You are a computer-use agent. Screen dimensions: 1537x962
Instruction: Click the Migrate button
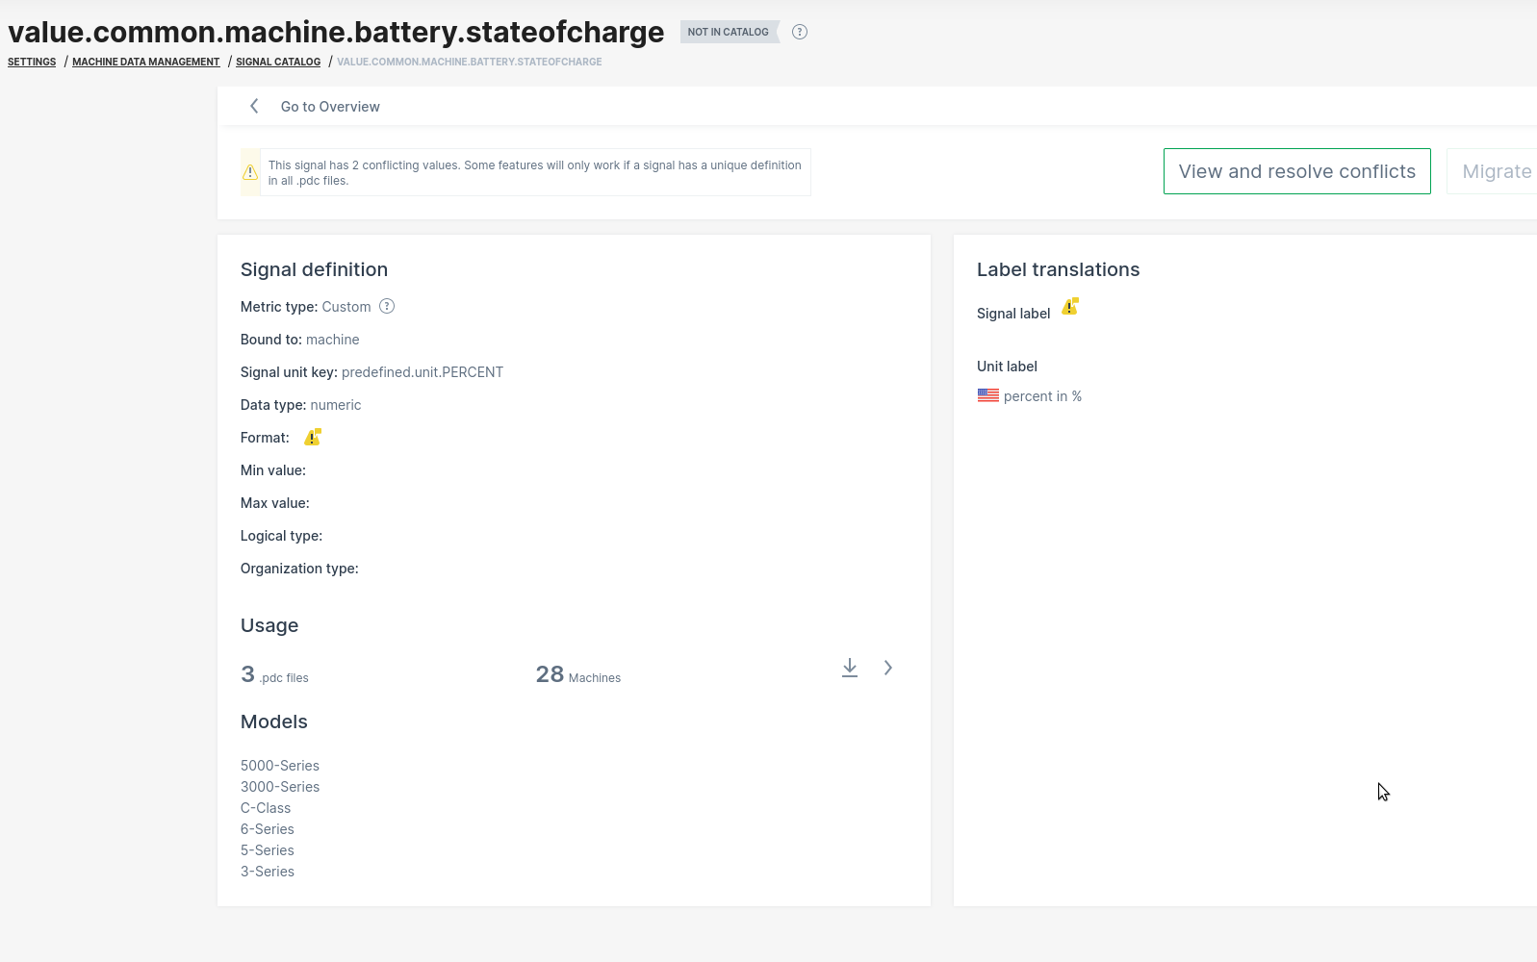1495,171
